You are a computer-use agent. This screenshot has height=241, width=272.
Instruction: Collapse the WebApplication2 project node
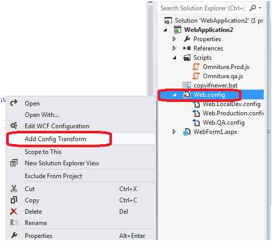point(165,30)
